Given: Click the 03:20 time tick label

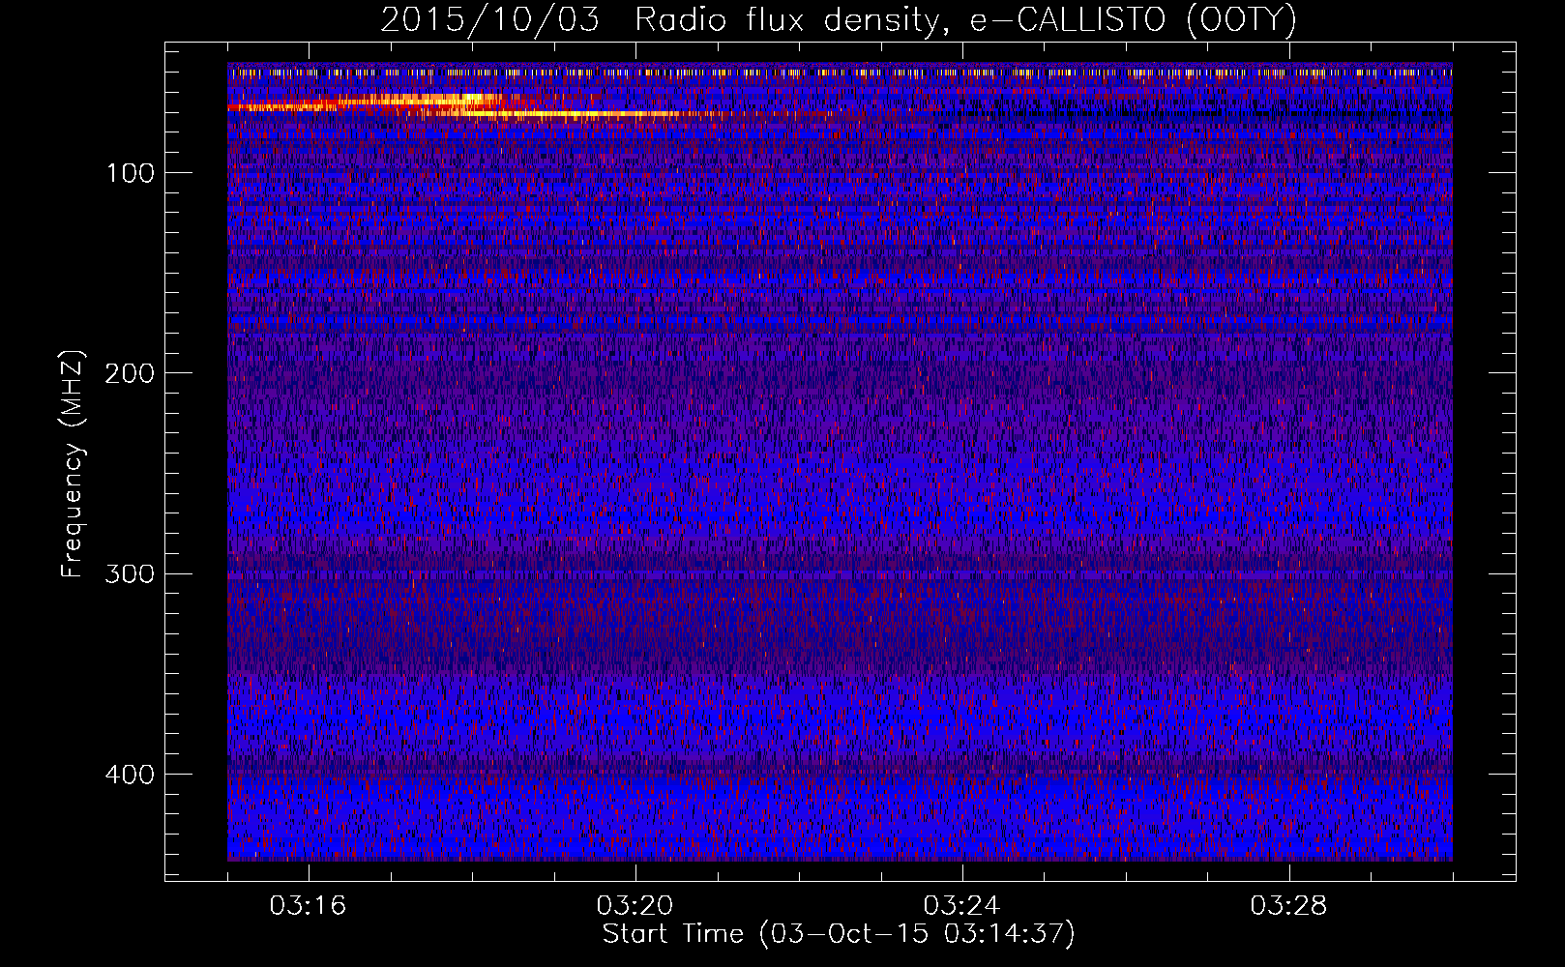Looking at the screenshot, I should point(635,906).
